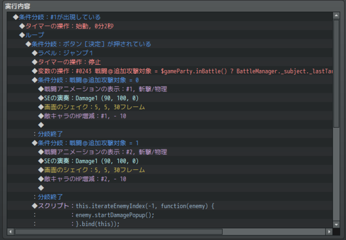
Task: Select 条件分岐：戦闘@追加攻撃対象 = 0 line
Action: coord(170,80)
